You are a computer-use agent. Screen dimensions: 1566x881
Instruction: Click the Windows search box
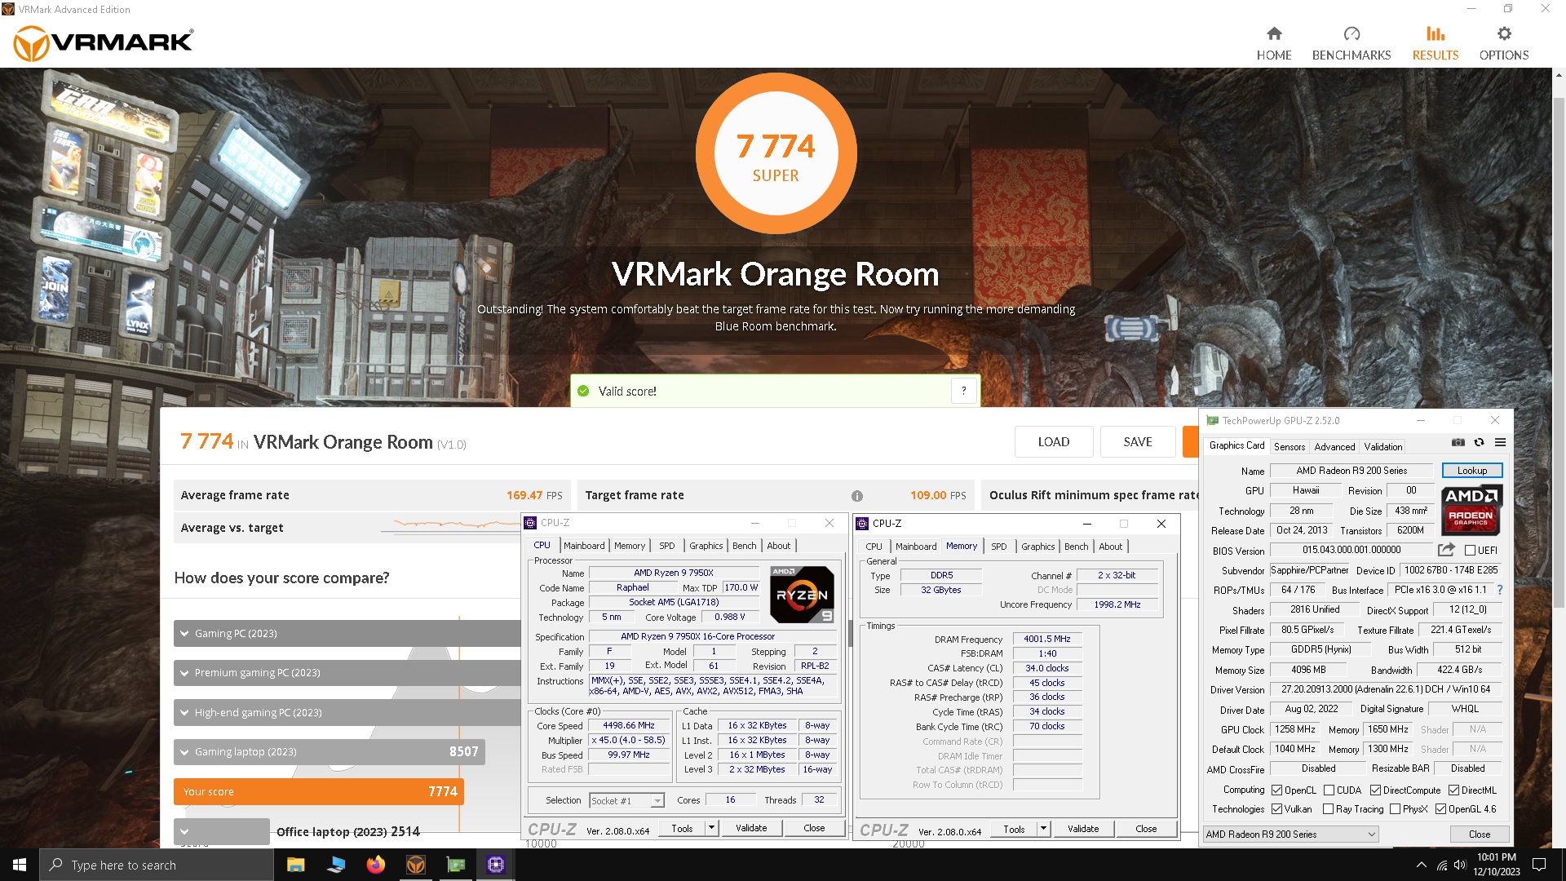click(x=157, y=865)
